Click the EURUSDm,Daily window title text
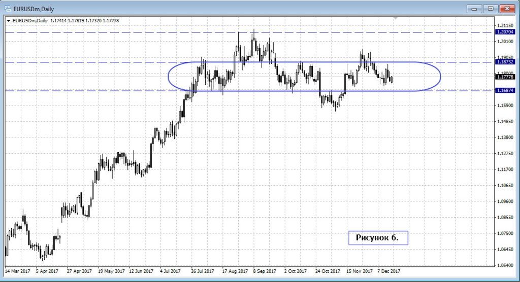This screenshot has height=282, width=520. point(32,9)
